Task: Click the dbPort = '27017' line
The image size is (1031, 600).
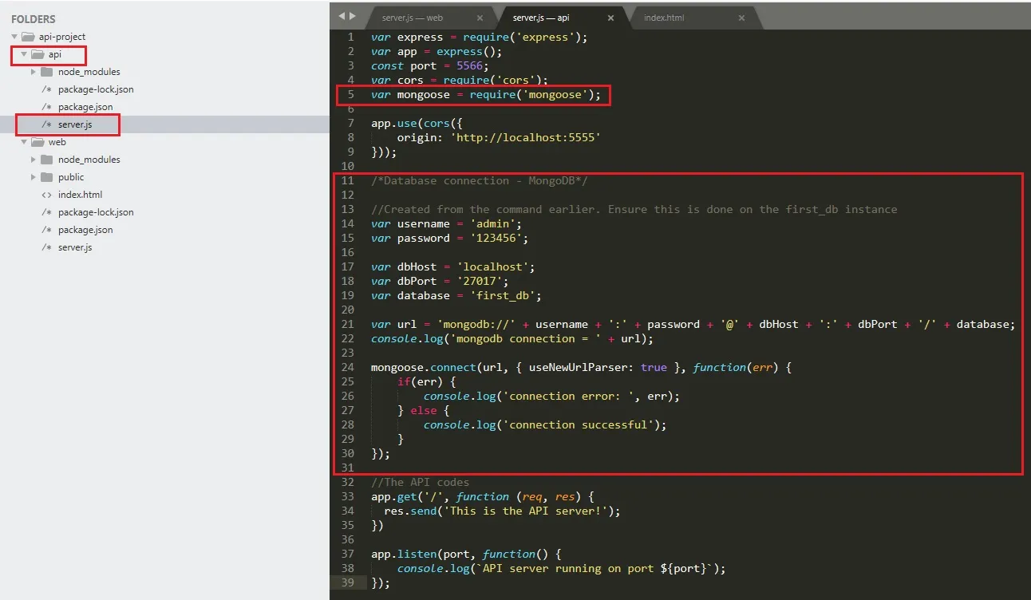Action: (440, 281)
